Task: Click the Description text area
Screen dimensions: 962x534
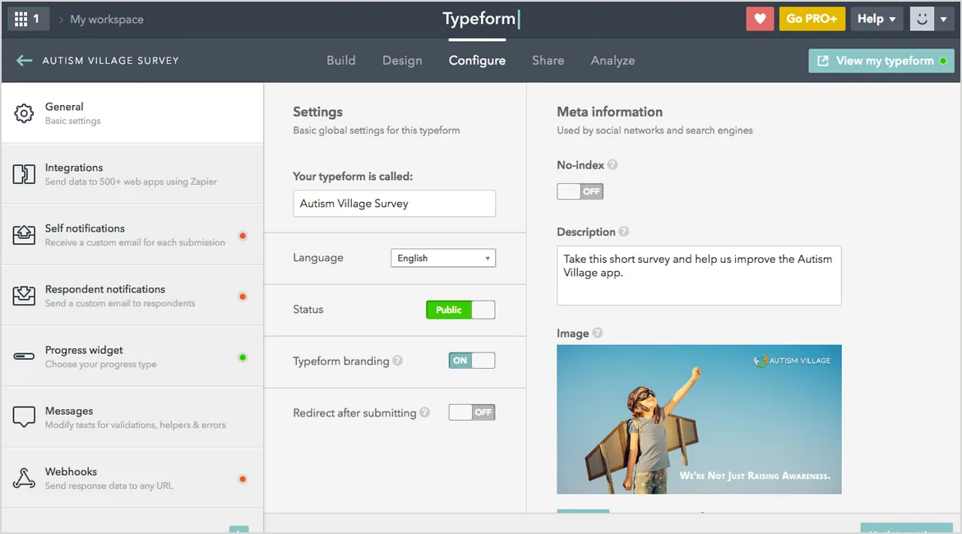Action: [699, 275]
